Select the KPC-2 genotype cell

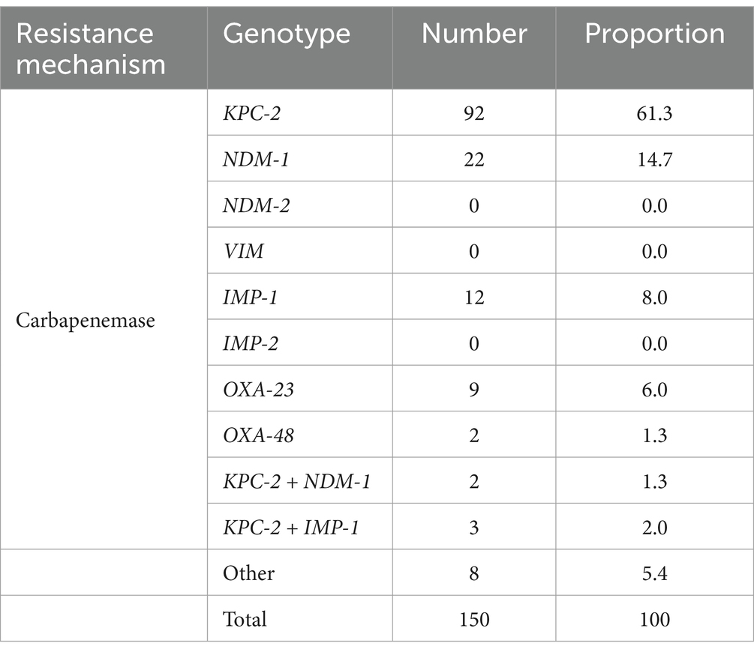pyautogui.click(x=251, y=113)
